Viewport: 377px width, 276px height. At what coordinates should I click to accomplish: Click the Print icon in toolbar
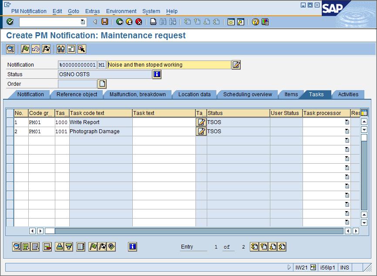click(153, 22)
